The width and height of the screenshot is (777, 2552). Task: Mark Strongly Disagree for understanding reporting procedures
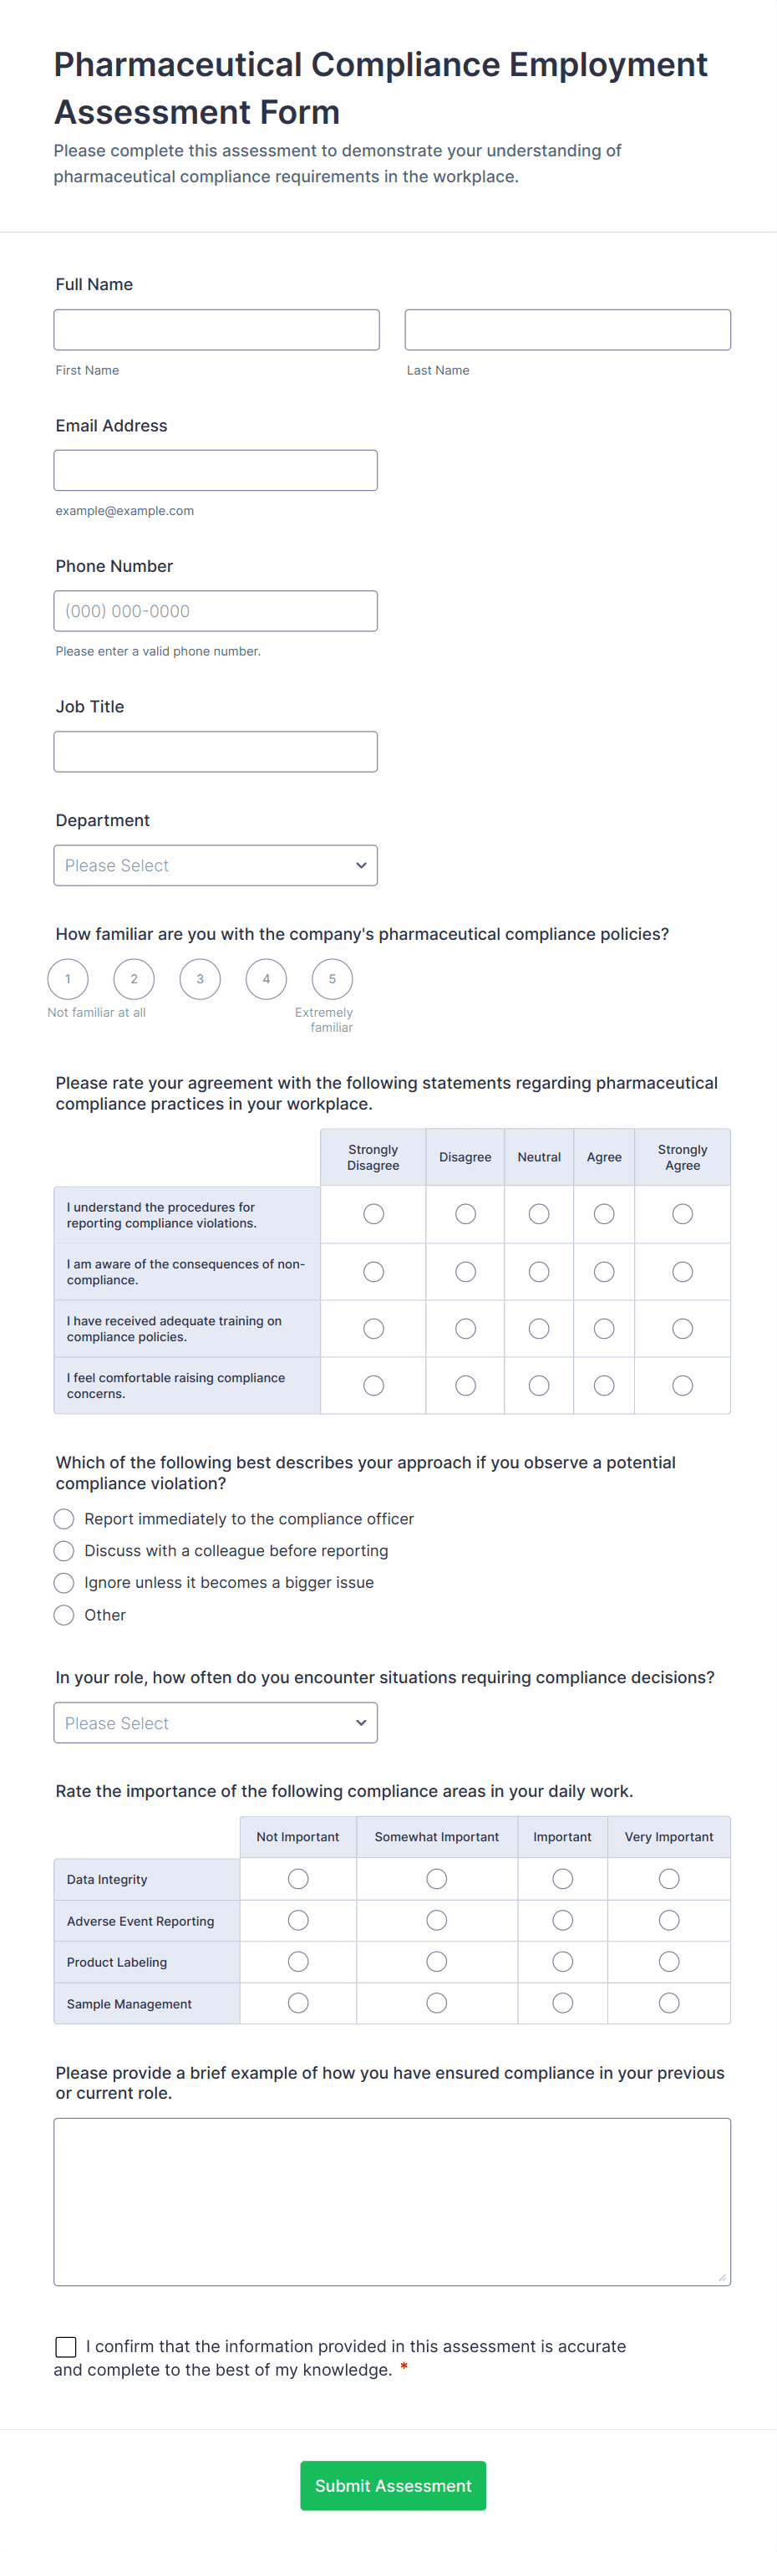click(373, 1213)
